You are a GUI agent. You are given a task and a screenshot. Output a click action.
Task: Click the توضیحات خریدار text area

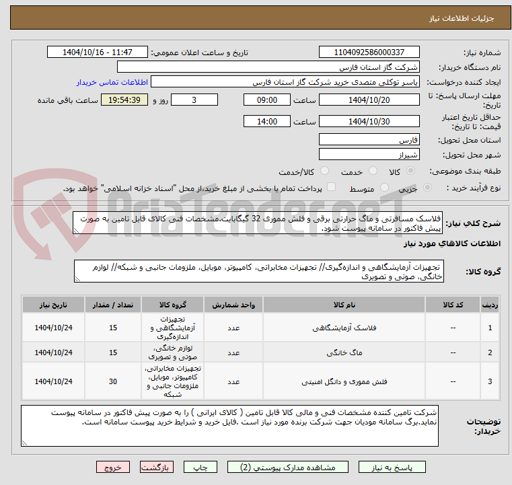click(229, 426)
